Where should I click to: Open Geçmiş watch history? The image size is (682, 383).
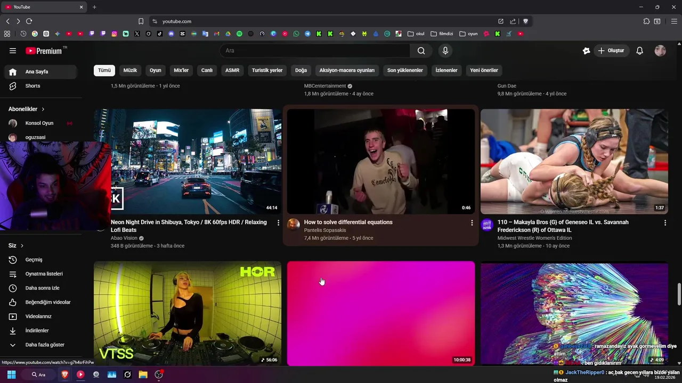tap(41, 260)
